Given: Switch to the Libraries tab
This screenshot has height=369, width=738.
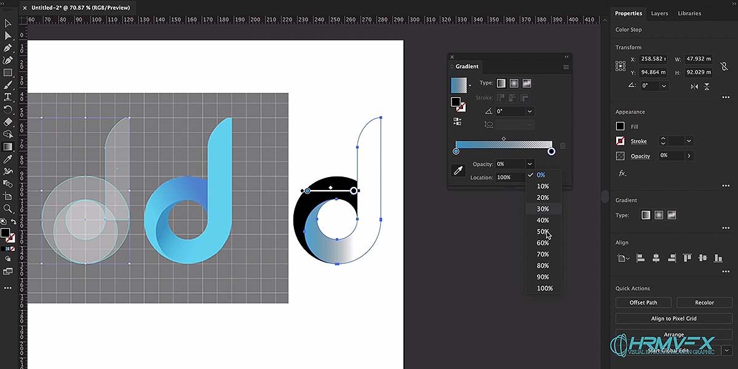Looking at the screenshot, I should 689,13.
